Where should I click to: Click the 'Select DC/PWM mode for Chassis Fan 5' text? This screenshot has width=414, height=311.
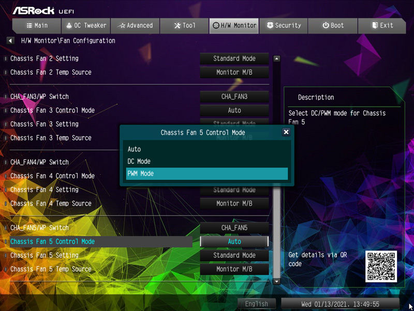pos(337,118)
